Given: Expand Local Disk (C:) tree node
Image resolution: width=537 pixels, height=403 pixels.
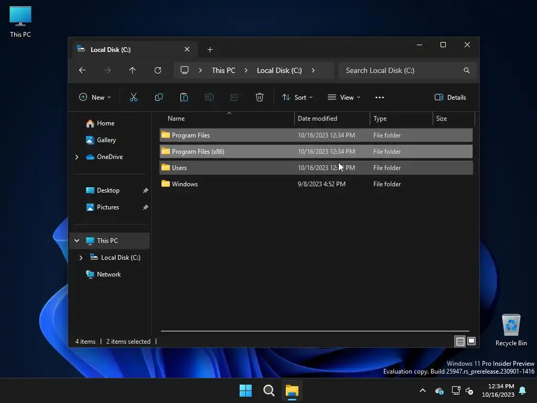Looking at the screenshot, I should (81, 257).
